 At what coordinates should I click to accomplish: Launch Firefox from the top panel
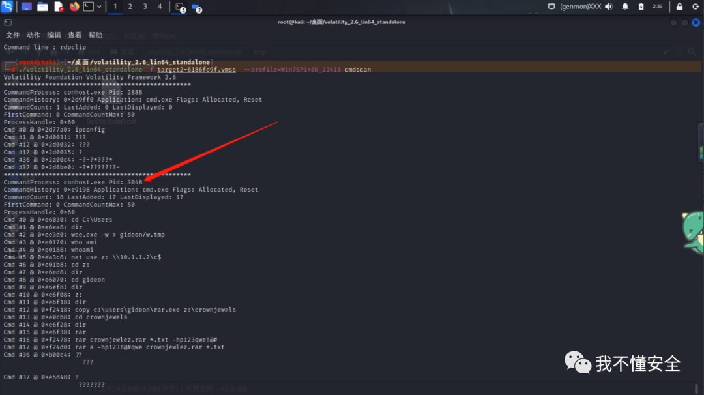click(74, 7)
